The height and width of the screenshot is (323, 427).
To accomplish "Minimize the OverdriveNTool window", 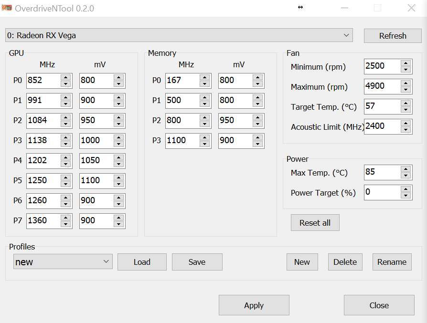I will point(344,8).
